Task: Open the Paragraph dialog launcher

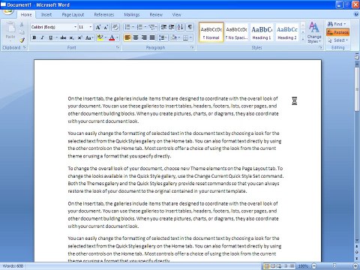Action: [192, 47]
